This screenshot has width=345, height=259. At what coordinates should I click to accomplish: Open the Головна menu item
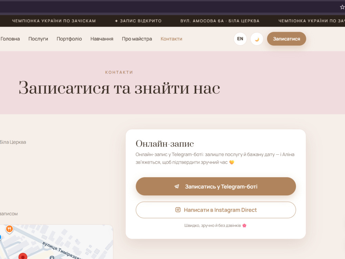click(10, 39)
